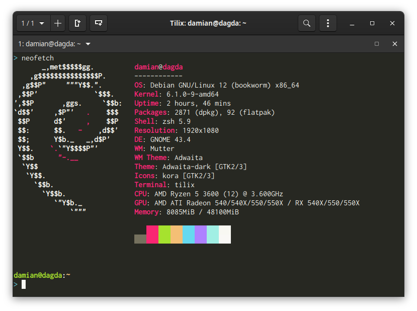Expand the terminal title dropdown arrow
Image resolution: width=417 pixels, height=311 pixels.
(88, 44)
